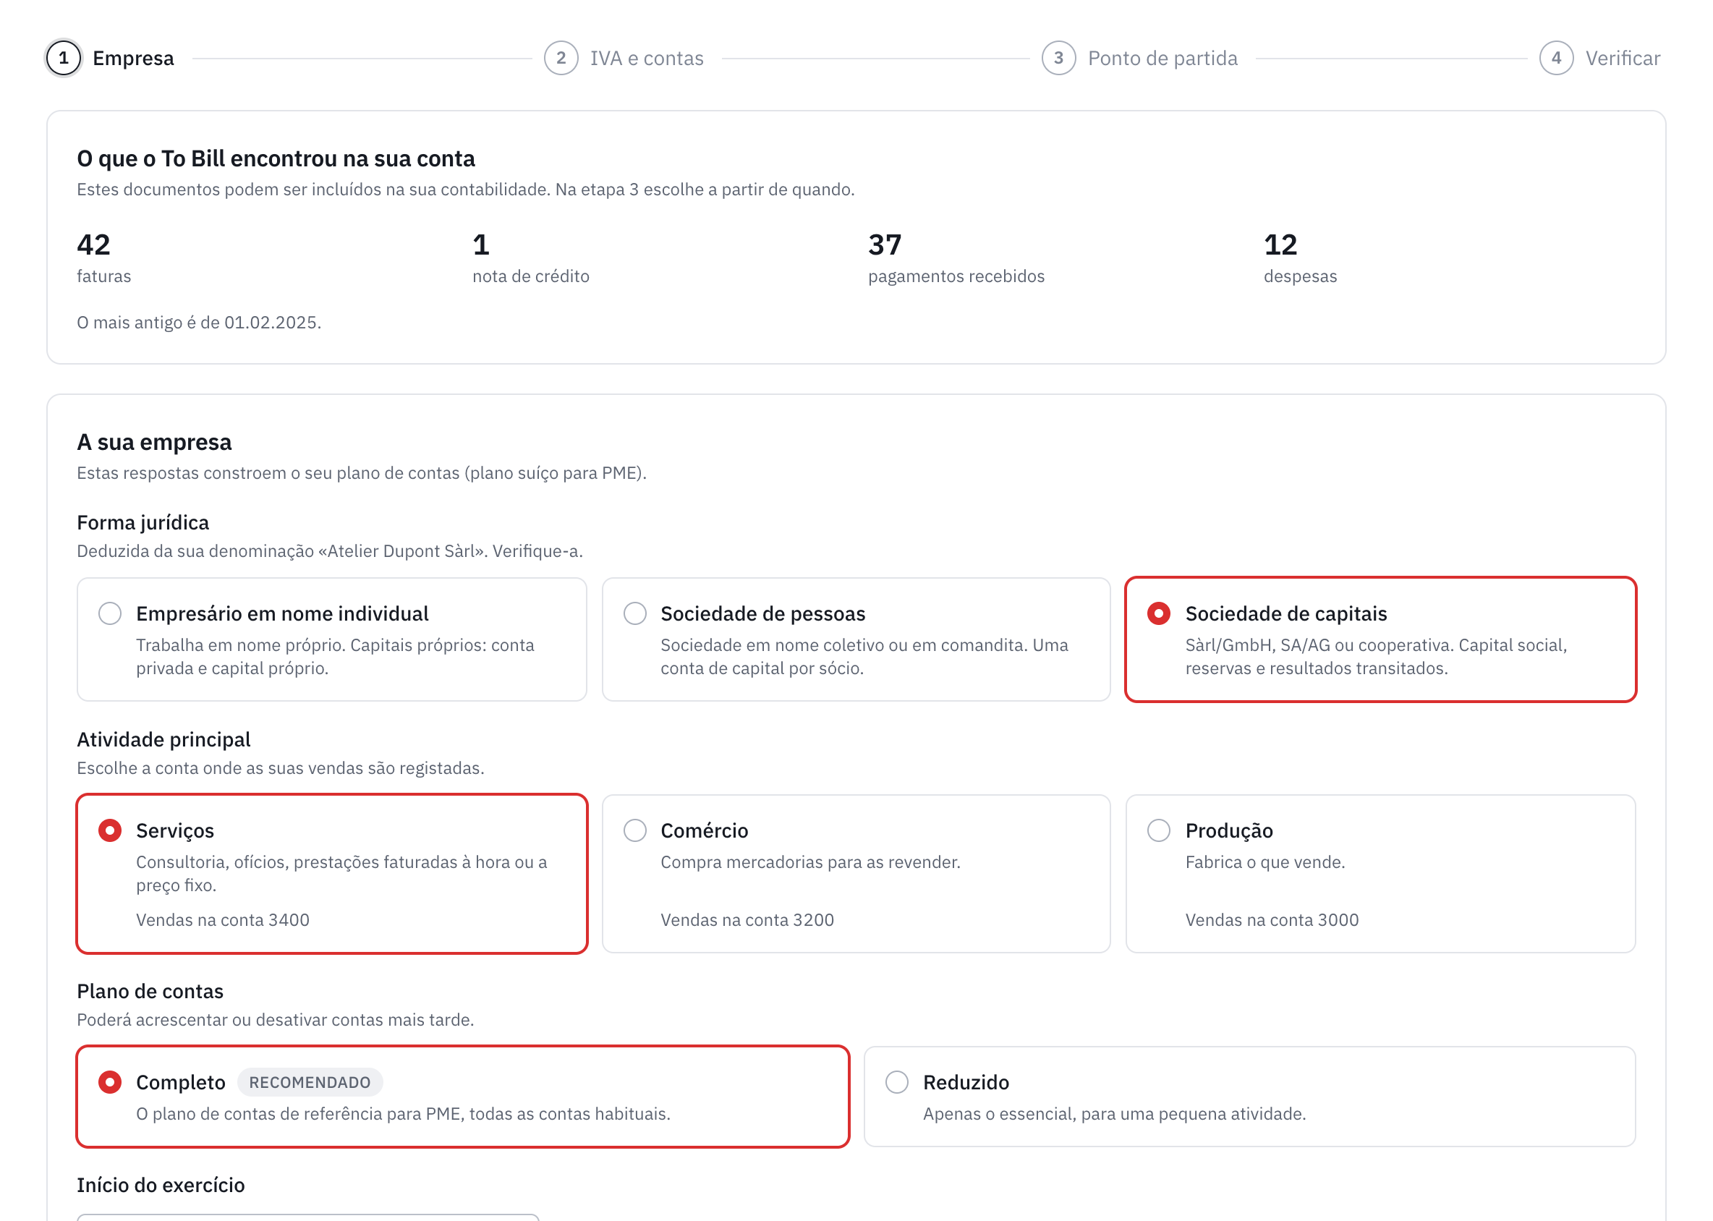Click the 42 faturas statistic

point(103,257)
